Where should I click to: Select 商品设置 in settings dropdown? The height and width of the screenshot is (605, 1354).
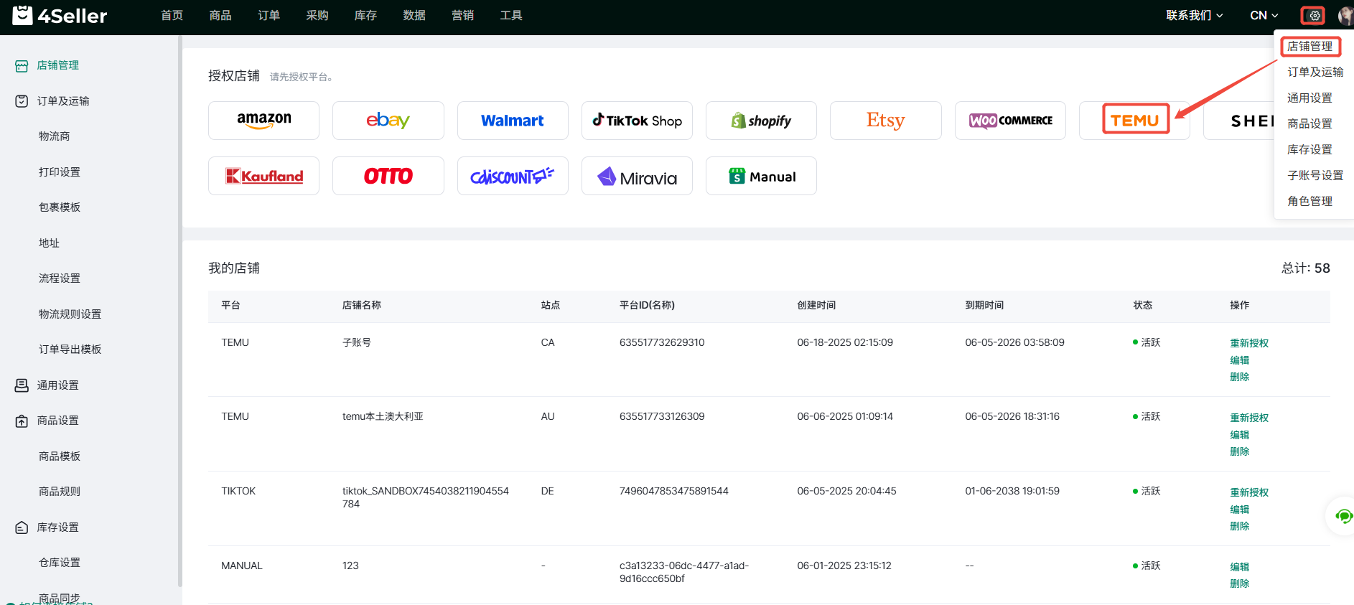coord(1310,124)
